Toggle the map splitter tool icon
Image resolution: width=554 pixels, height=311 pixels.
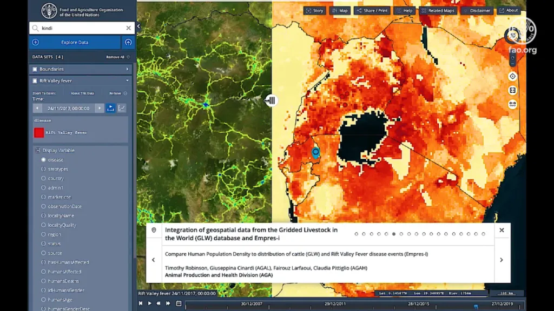pyautogui.click(x=513, y=90)
